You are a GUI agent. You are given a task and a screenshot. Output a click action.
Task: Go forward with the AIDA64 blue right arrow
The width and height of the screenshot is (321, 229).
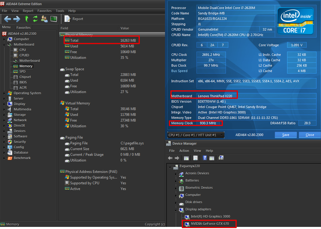pos(17,19)
